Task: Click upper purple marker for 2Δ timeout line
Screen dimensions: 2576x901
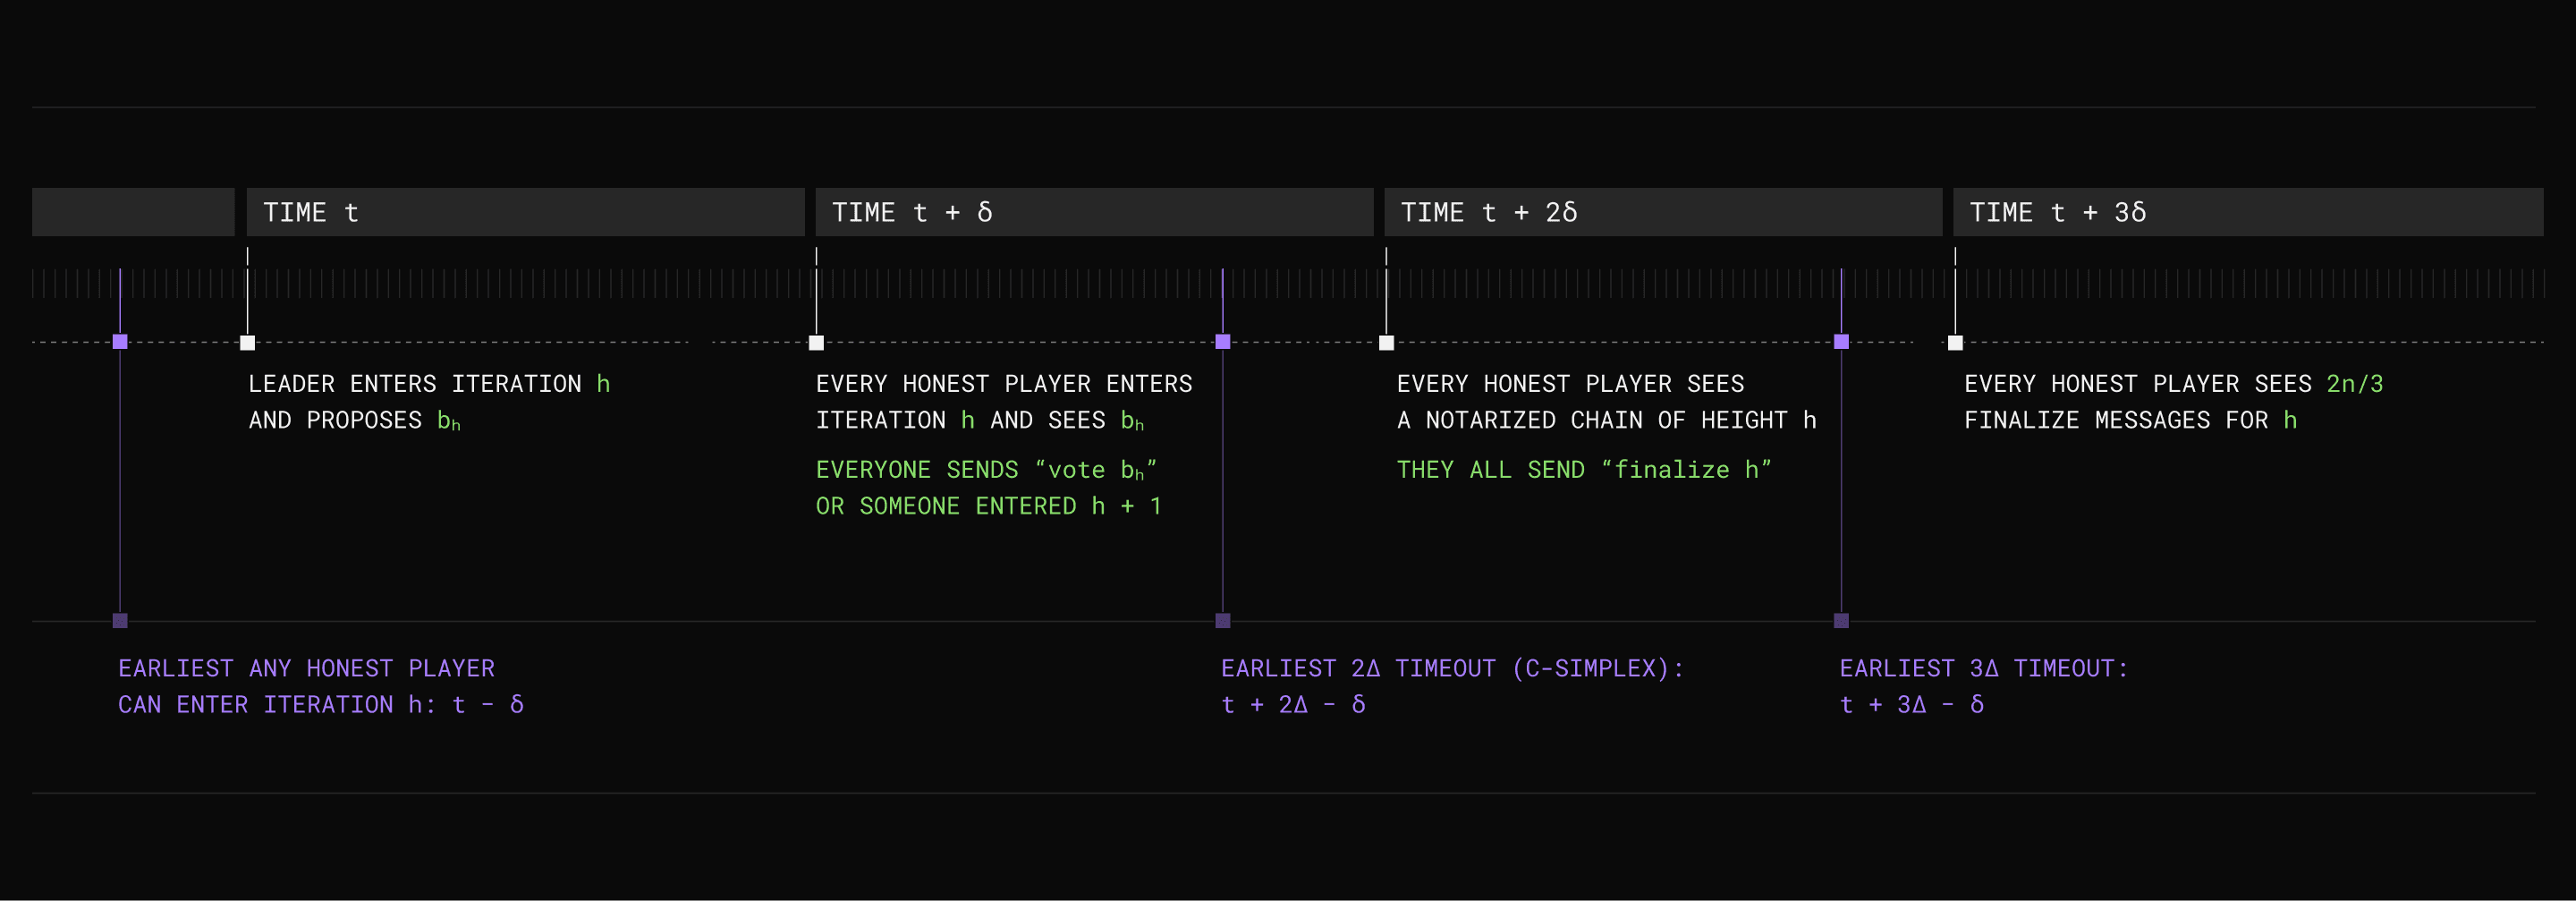Action: [1222, 342]
